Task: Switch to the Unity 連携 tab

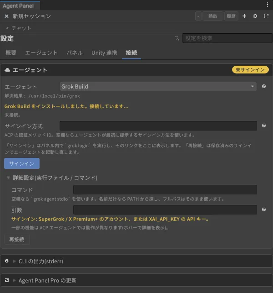Action: (104, 52)
